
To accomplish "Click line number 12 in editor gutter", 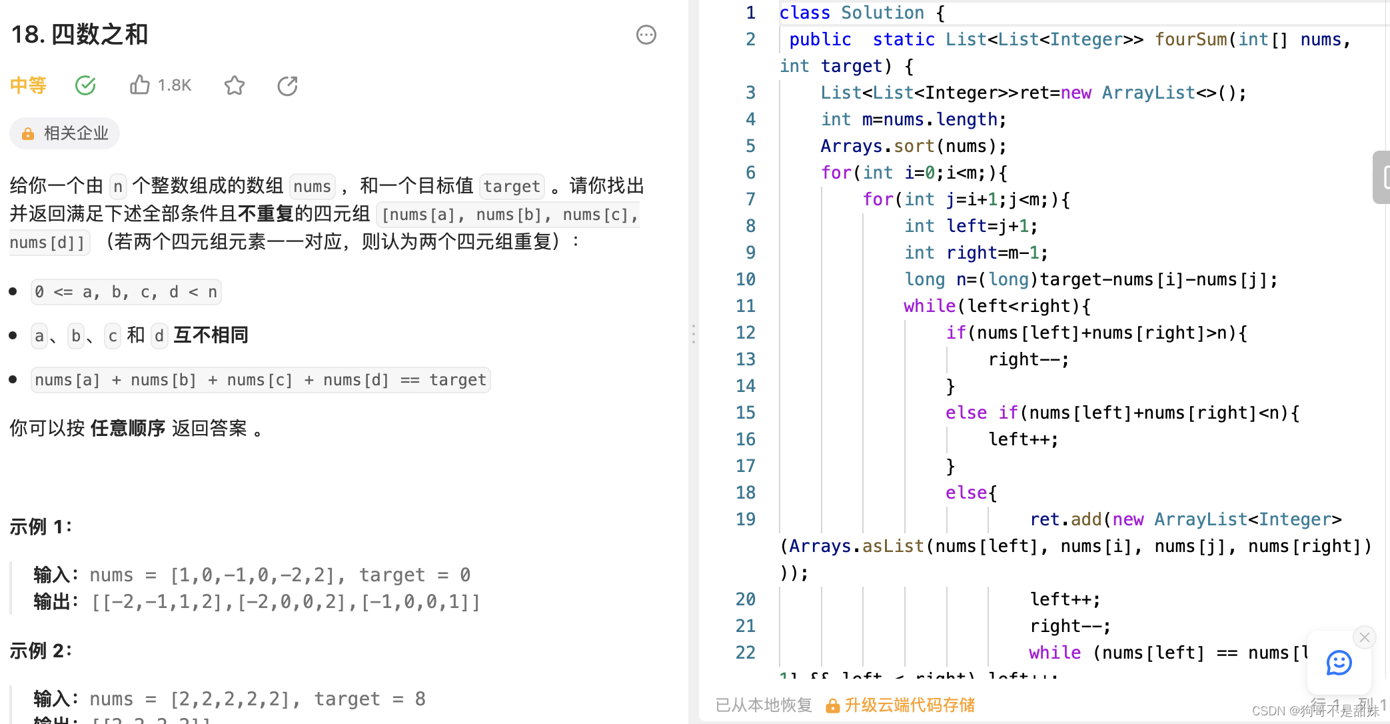I will pyautogui.click(x=746, y=333).
